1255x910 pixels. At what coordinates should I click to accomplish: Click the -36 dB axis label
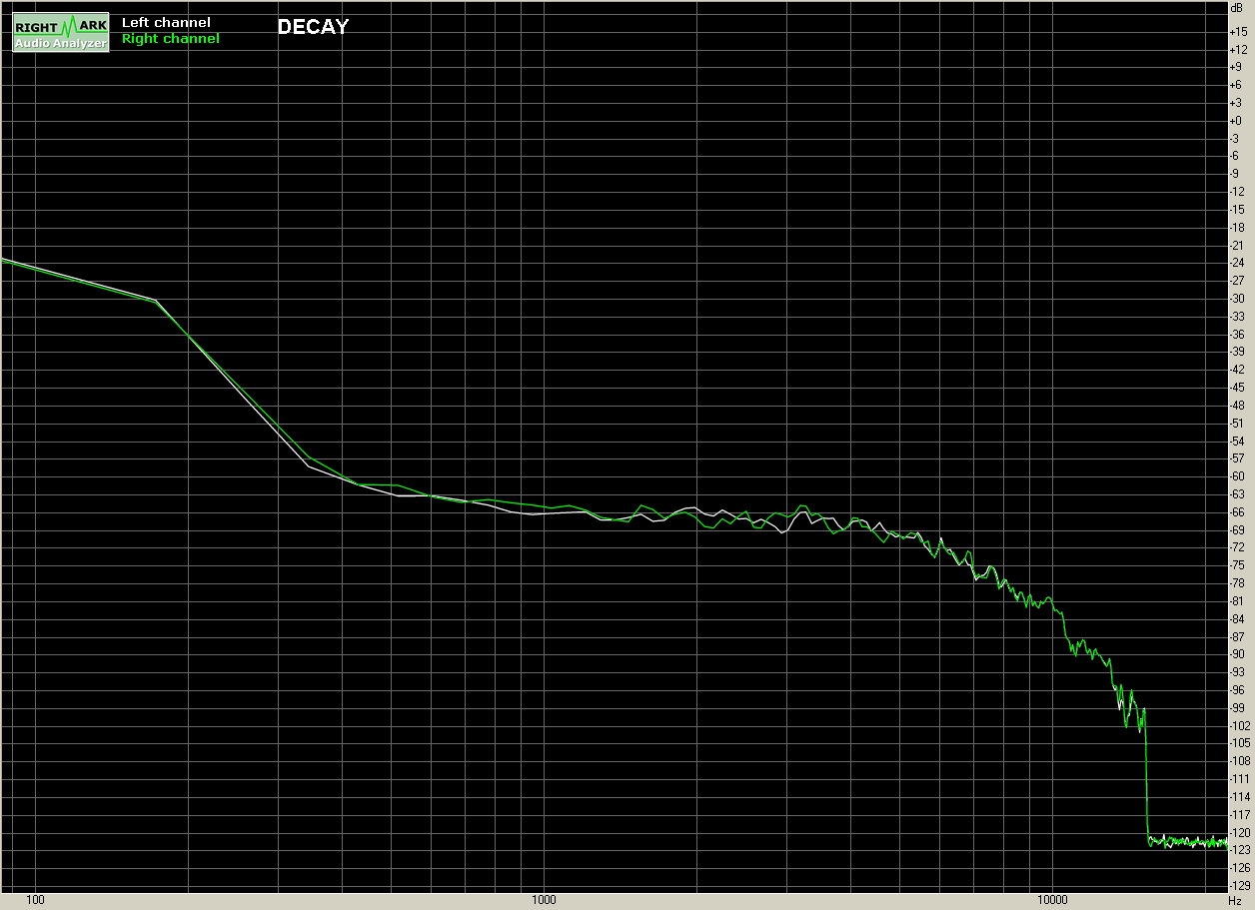point(1238,335)
